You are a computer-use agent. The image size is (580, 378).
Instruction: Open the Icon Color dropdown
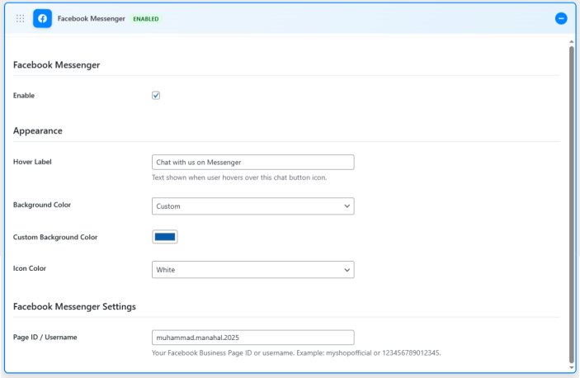[x=253, y=270]
